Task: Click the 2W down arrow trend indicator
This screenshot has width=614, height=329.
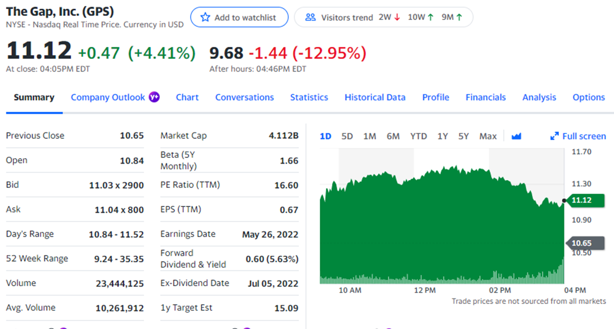Action: (x=397, y=17)
